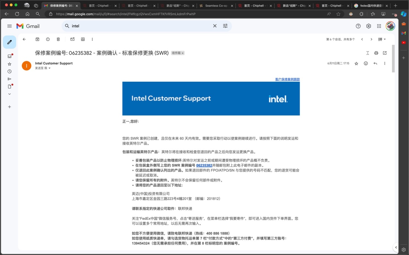This screenshot has height=255, width=409.
Task: Switch to the fedex国内快递查 tab
Action: pos(371,6)
